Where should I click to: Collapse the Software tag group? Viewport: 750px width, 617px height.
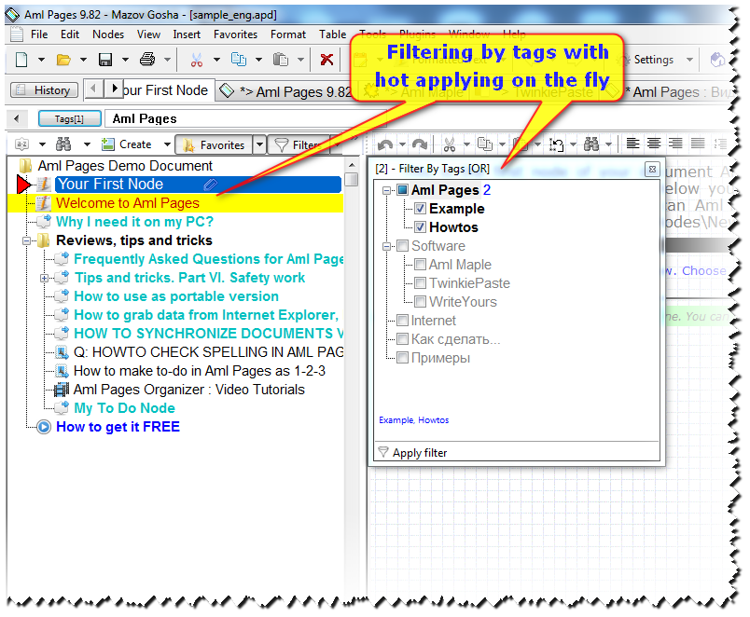click(x=386, y=247)
